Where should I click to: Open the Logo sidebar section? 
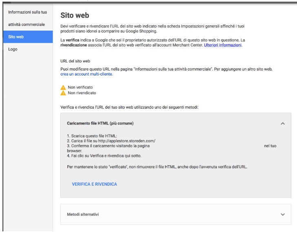(x=13, y=49)
